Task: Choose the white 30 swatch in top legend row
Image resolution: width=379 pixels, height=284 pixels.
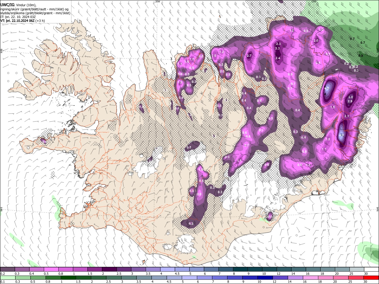Action: (371, 269)
